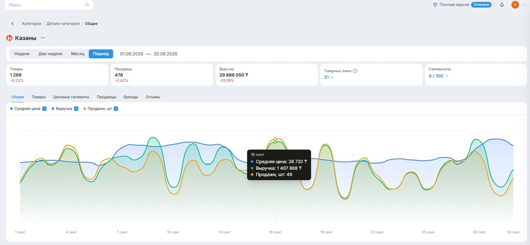
Task: Open the Отзывы tab
Action: 153,97
